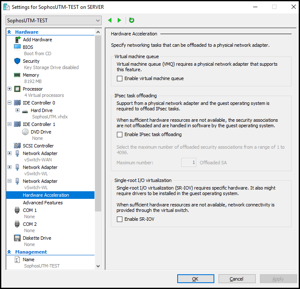Screen dimensions: 300x289
Task: Select the BIOS settings item
Action: (x=28, y=47)
